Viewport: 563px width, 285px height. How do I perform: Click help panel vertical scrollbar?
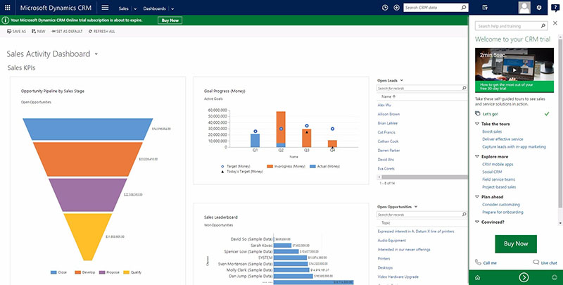coord(560,122)
